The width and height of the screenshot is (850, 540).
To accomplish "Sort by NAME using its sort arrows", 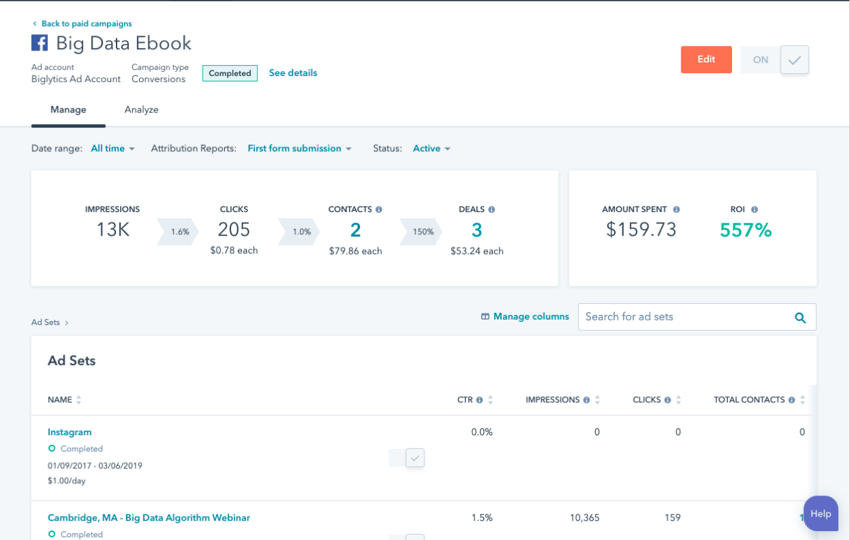I will tap(79, 400).
